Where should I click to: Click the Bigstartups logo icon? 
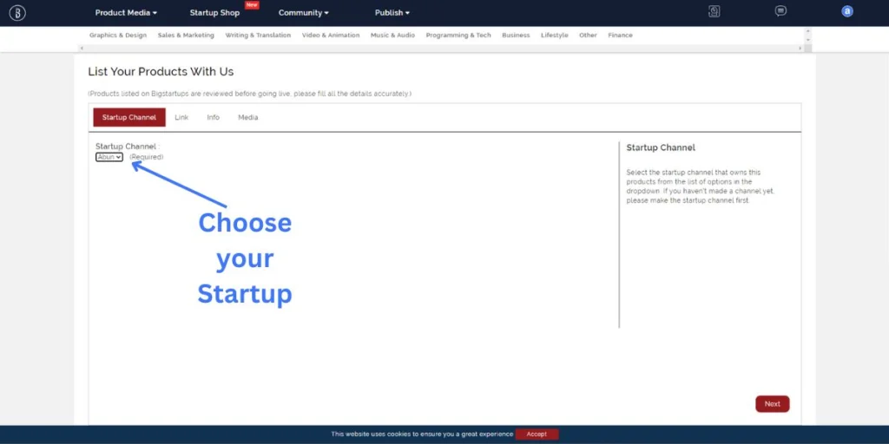[x=17, y=12]
